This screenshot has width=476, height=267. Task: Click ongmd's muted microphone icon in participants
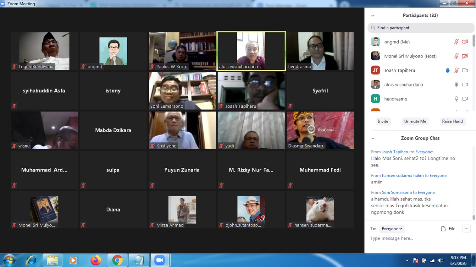coord(456,42)
